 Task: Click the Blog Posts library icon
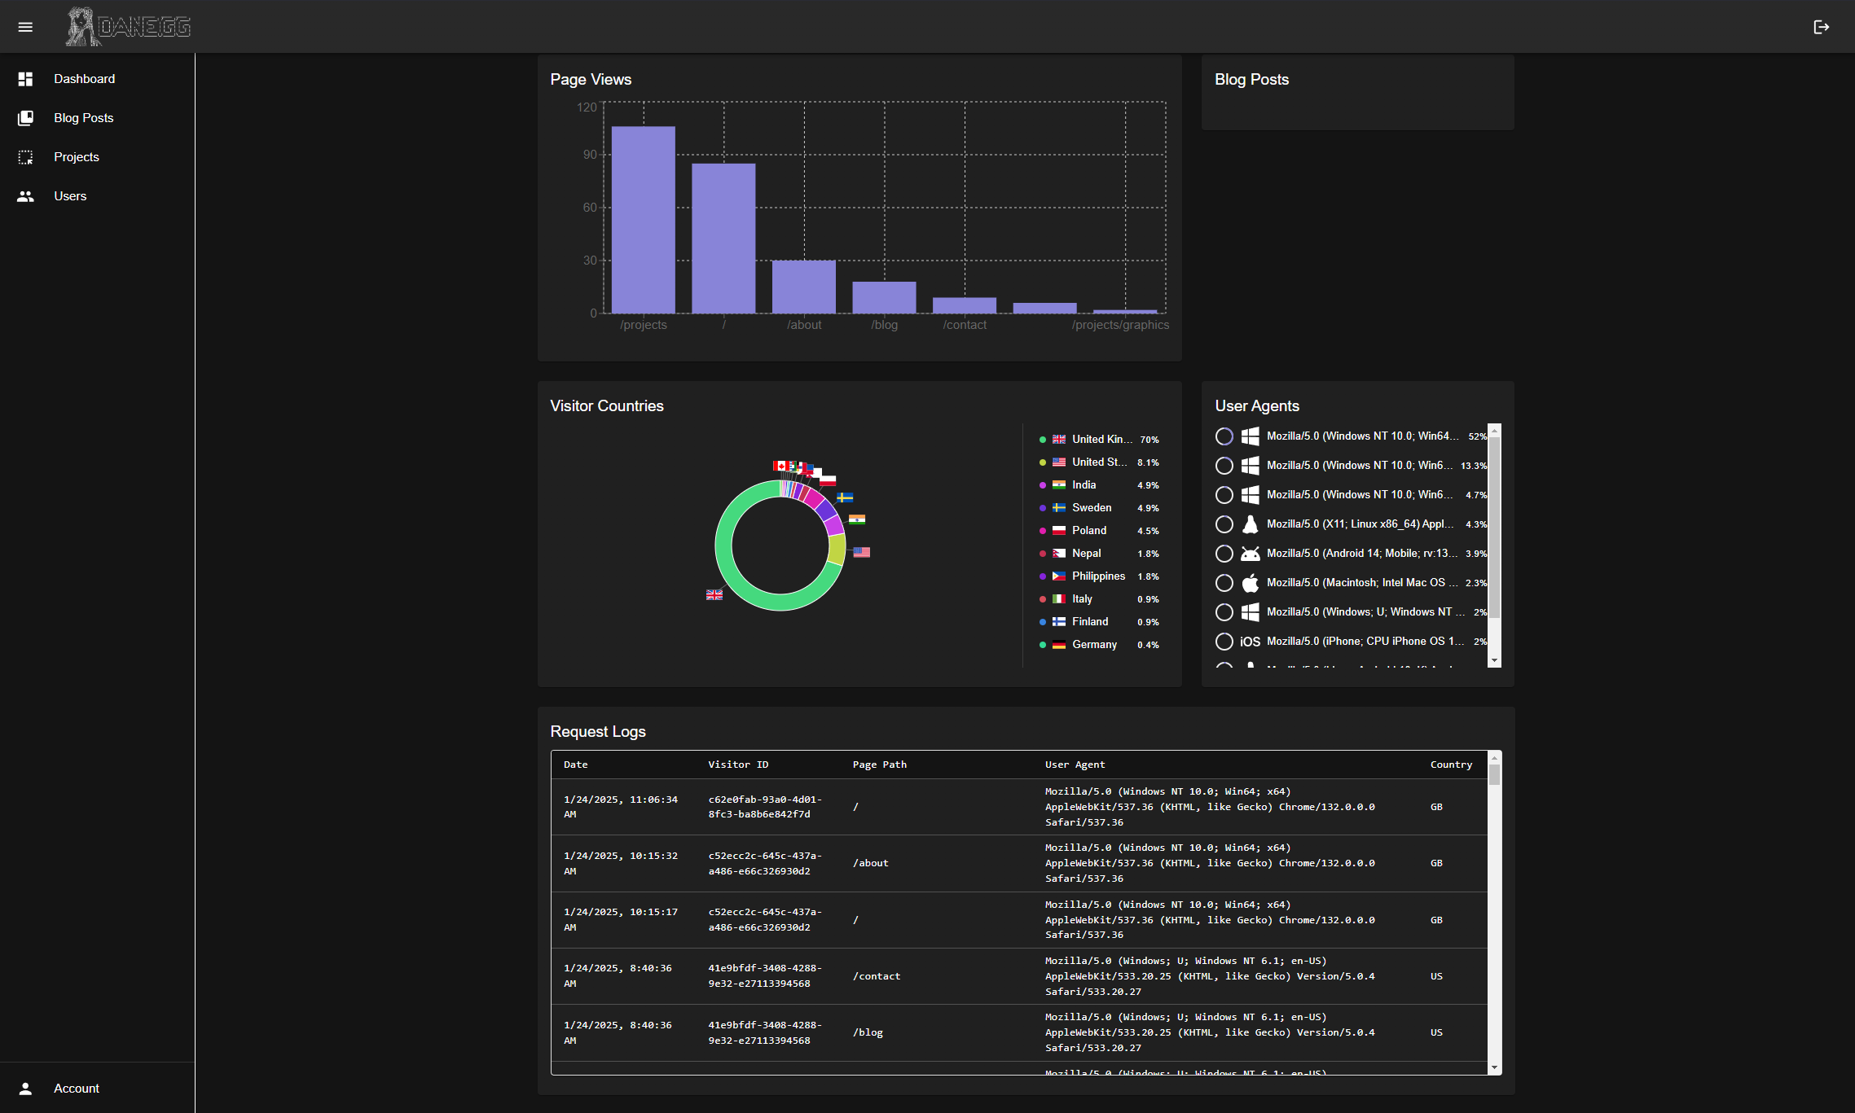pos(25,118)
